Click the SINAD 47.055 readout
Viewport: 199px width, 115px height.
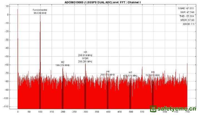pyautogui.click(x=186, y=8)
